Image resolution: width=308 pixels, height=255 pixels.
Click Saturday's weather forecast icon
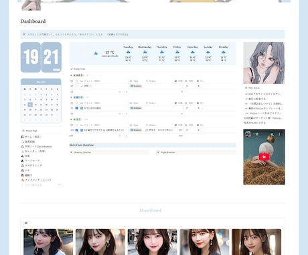click(193, 52)
